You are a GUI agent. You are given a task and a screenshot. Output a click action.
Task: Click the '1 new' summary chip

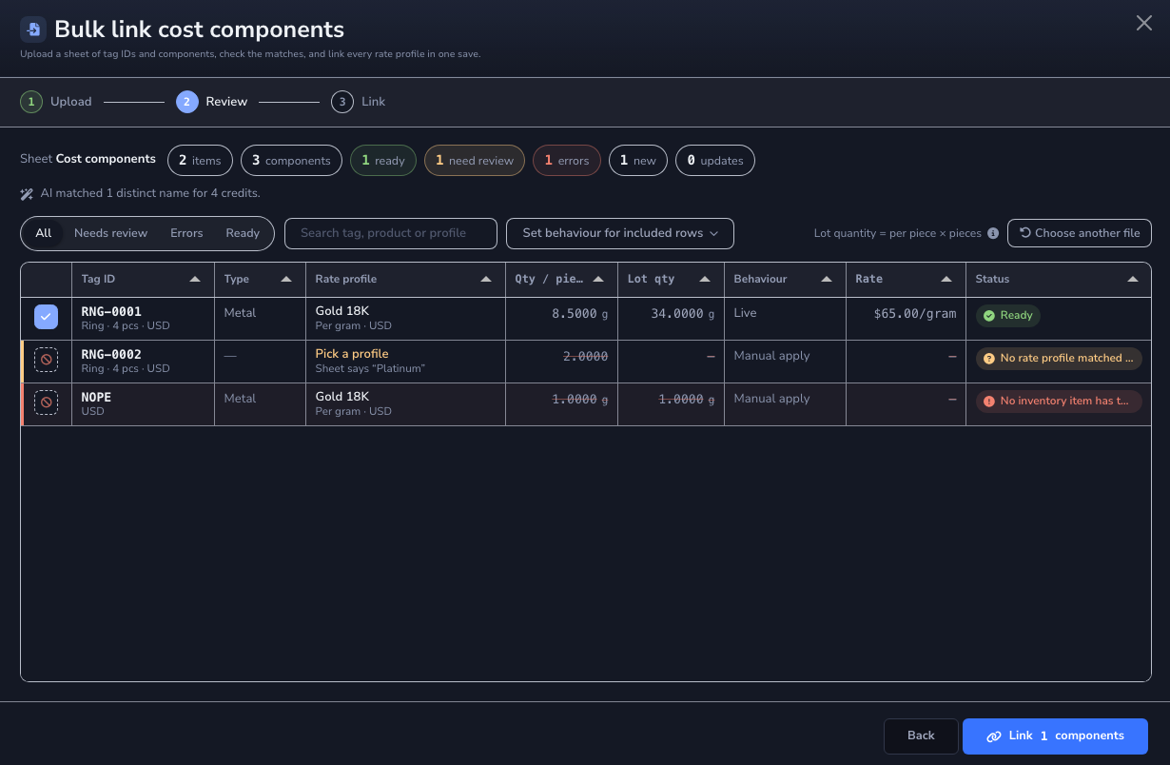(x=638, y=161)
